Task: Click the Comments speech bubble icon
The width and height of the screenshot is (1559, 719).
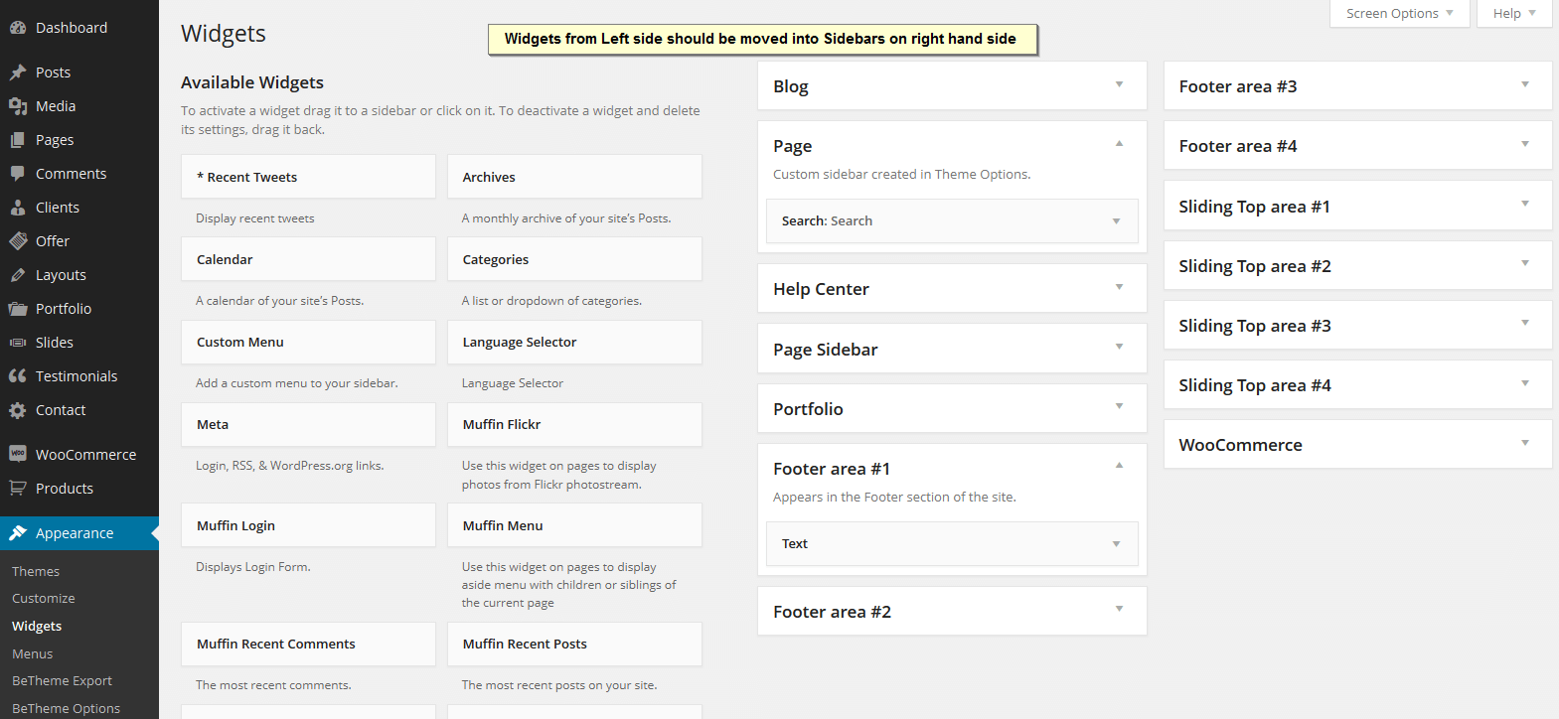Action: (x=18, y=174)
